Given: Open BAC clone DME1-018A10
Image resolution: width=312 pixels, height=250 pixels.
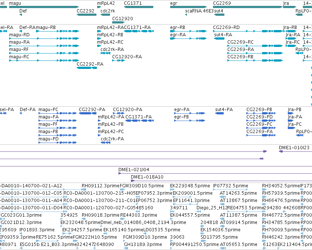Looking at the screenshot, I should coord(147,177).
